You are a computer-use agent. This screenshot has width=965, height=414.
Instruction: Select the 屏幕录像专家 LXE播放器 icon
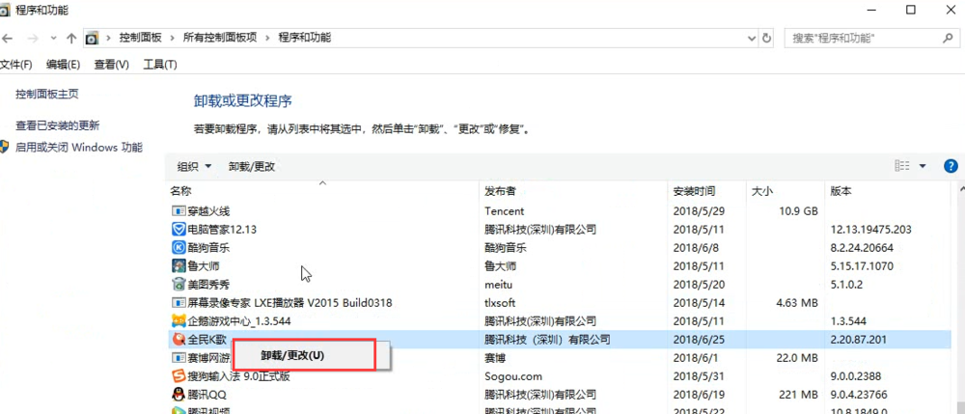(x=179, y=303)
